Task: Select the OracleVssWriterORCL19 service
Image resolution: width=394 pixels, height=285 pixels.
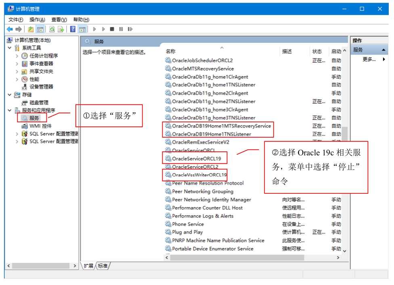Action: pos(199,175)
